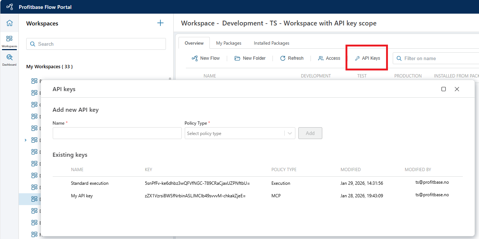Click the Profitbase Flow Portal logo icon

[10, 7]
